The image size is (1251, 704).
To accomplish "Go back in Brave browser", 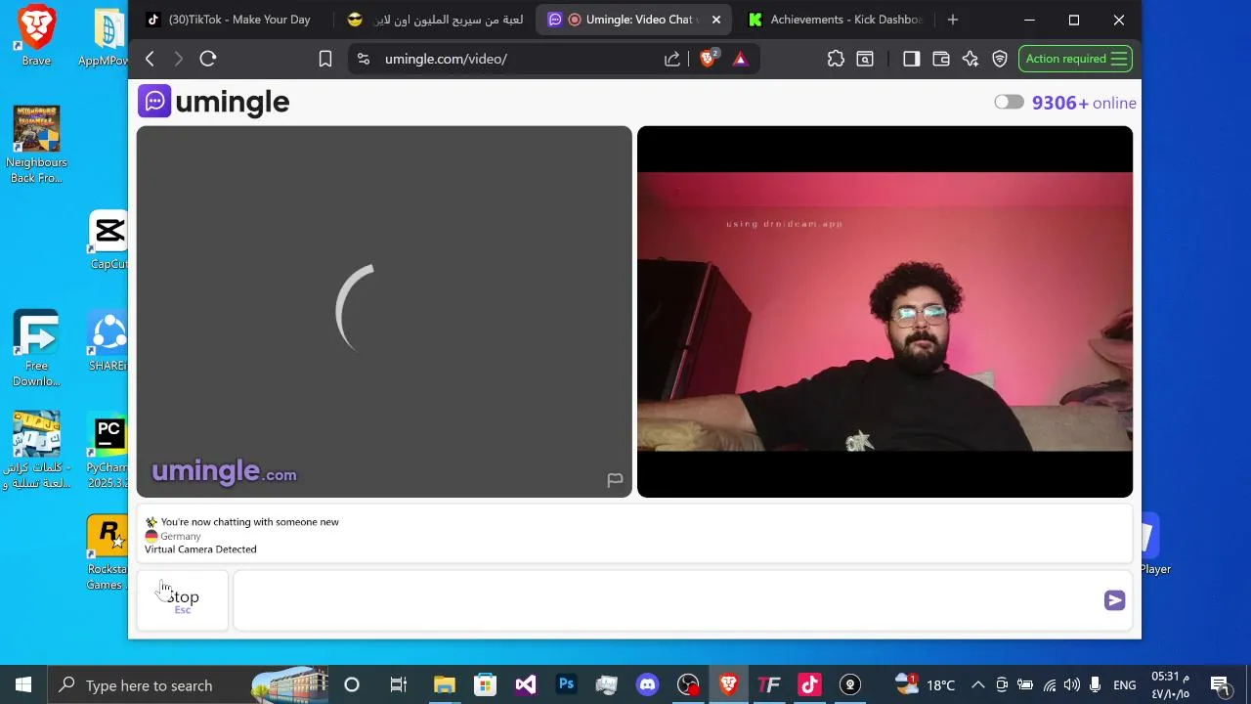I will click(150, 59).
